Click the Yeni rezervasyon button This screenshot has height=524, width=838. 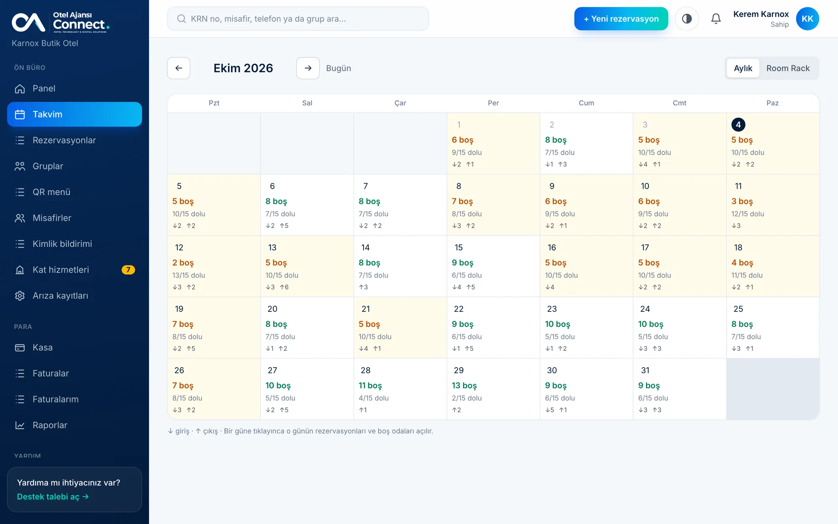point(621,19)
